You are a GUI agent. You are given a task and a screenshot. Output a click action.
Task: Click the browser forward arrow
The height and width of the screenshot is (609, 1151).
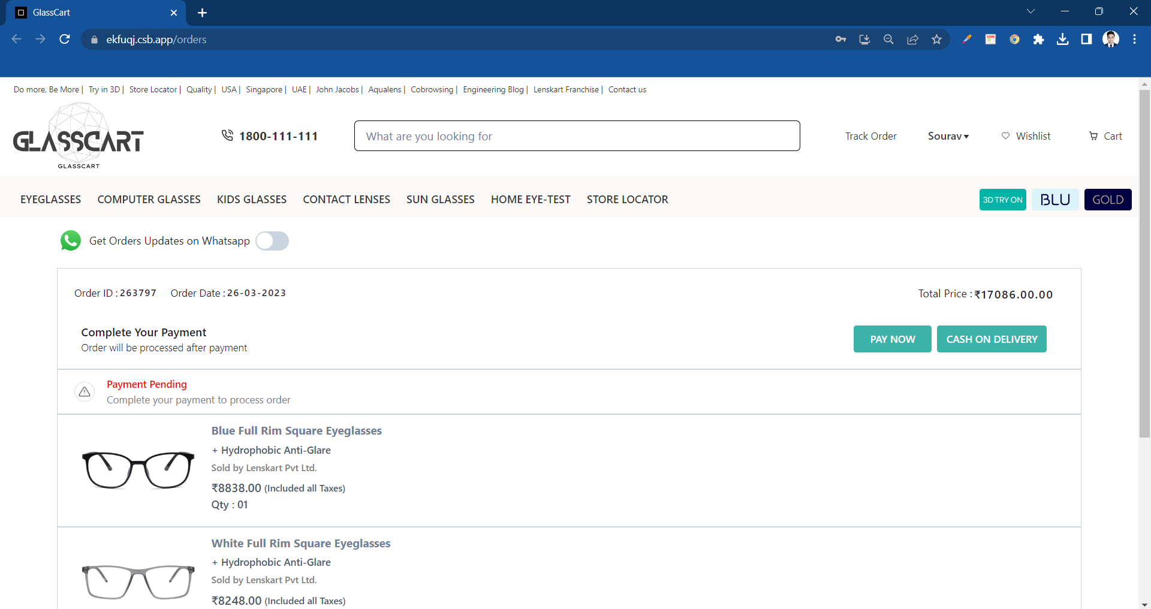(40, 39)
